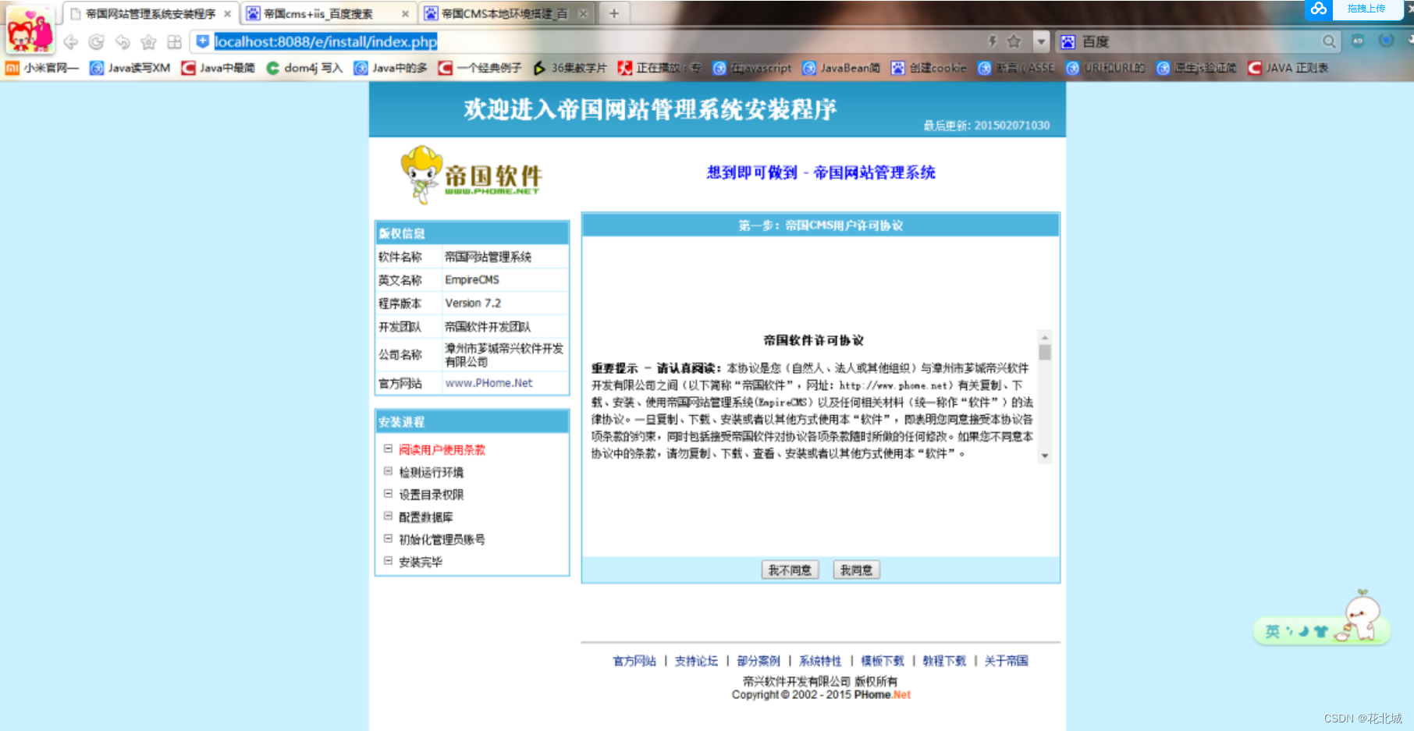Click 系统特性 footer link
1414x731 pixels.
click(x=820, y=661)
